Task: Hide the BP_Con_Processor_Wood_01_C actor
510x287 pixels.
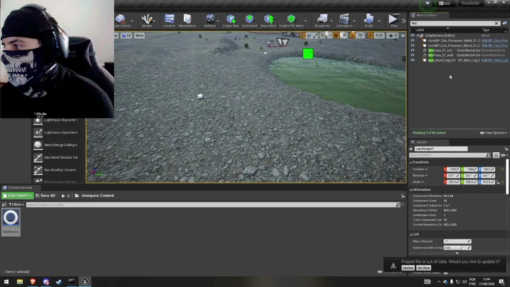Action: tap(412, 45)
